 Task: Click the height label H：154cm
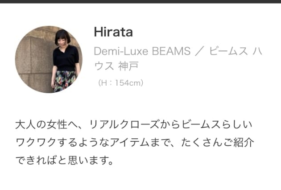(120, 83)
